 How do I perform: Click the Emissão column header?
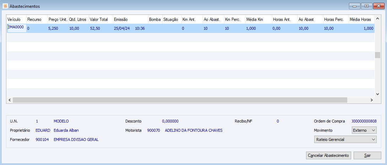(x=131, y=19)
